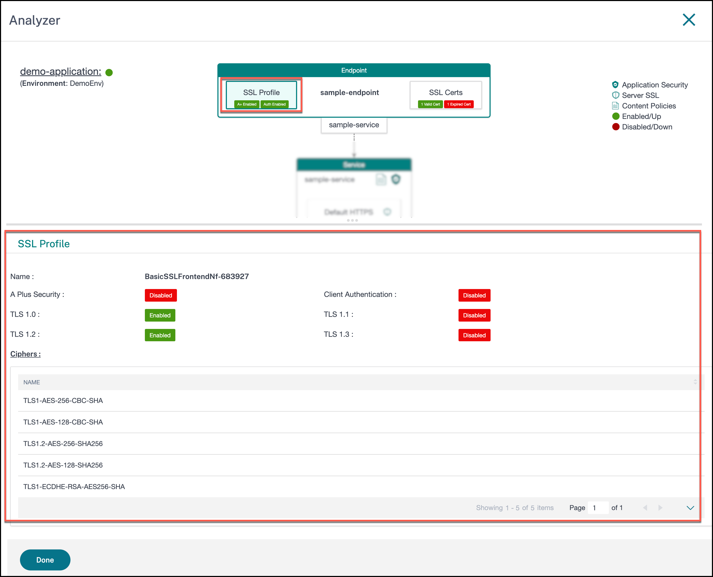The height and width of the screenshot is (577, 713).
Task: Click the profile name BasicSSLFrontendNf-683927
Action: (197, 276)
